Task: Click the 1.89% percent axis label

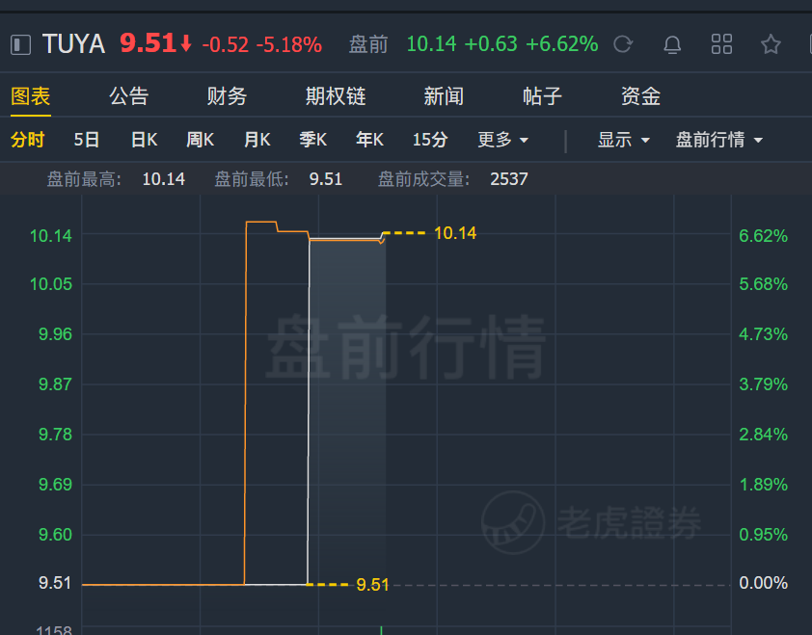Action: pos(764,485)
